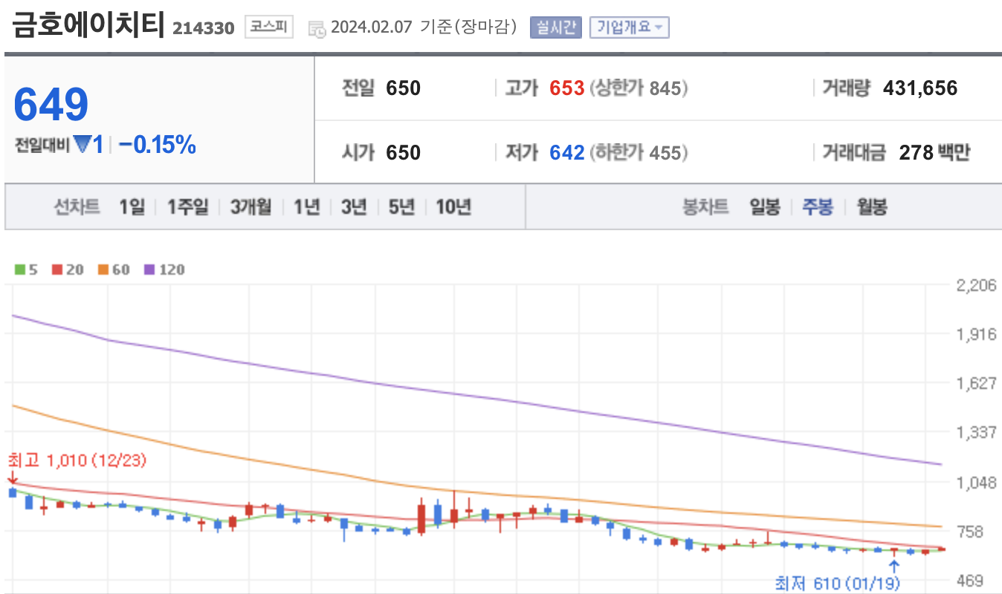
Task: Switch to the 1년 line chart
Action: (x=306, y=206)
